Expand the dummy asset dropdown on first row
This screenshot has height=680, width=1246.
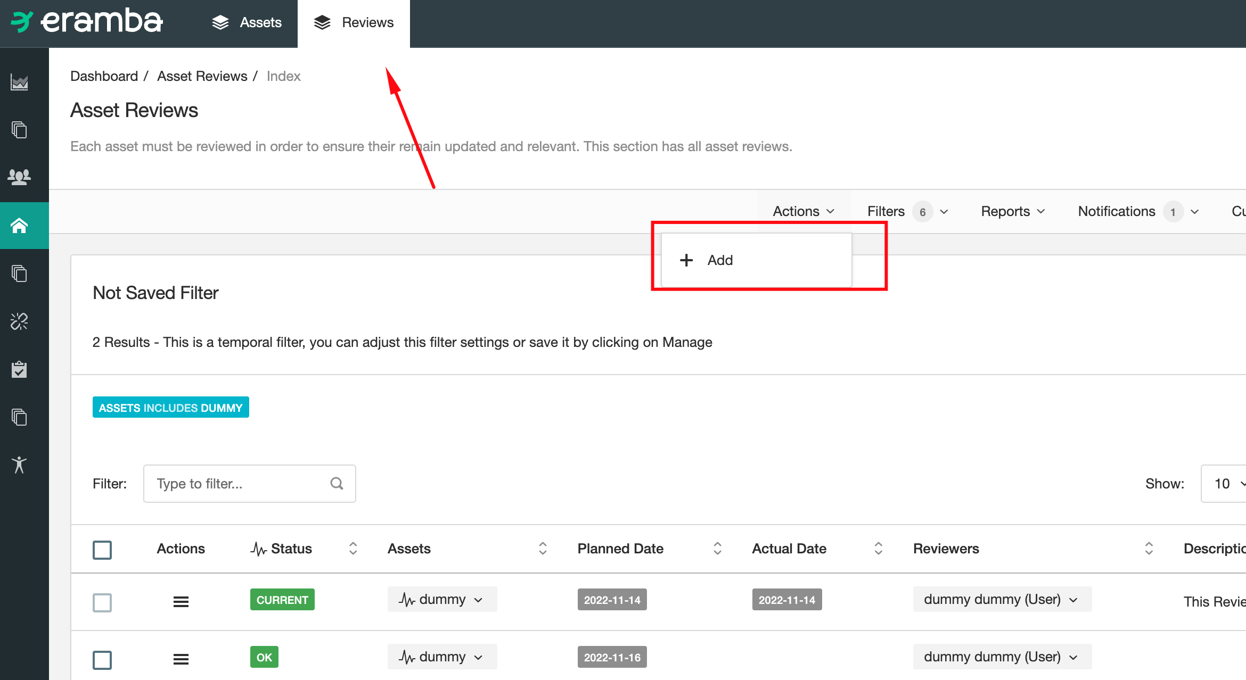pyautogui.click(x=441, y=599)
